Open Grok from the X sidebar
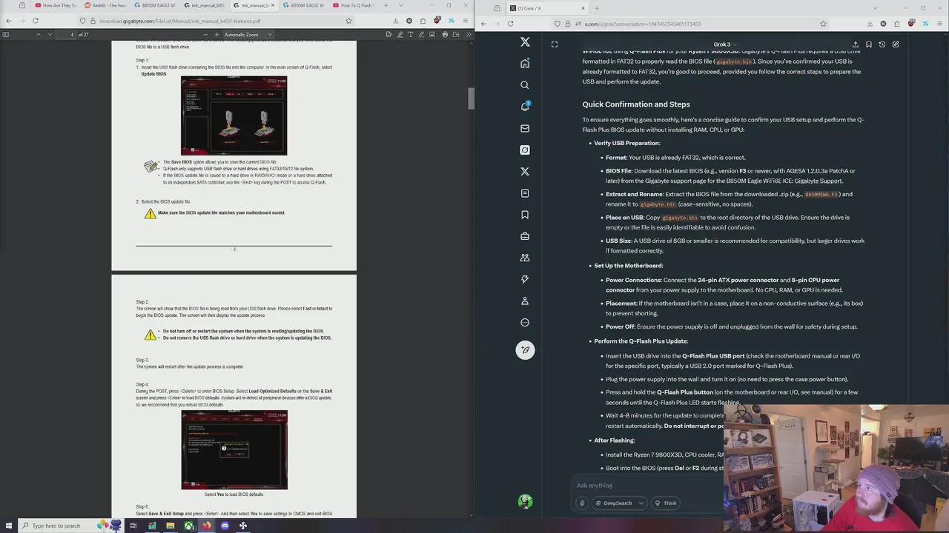949x533 pixels. click(x=525, y=150)
